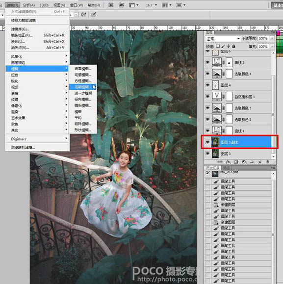Click the delete layer trash icon
This screenshot has height=284, width=283.
tap(267, 162)
